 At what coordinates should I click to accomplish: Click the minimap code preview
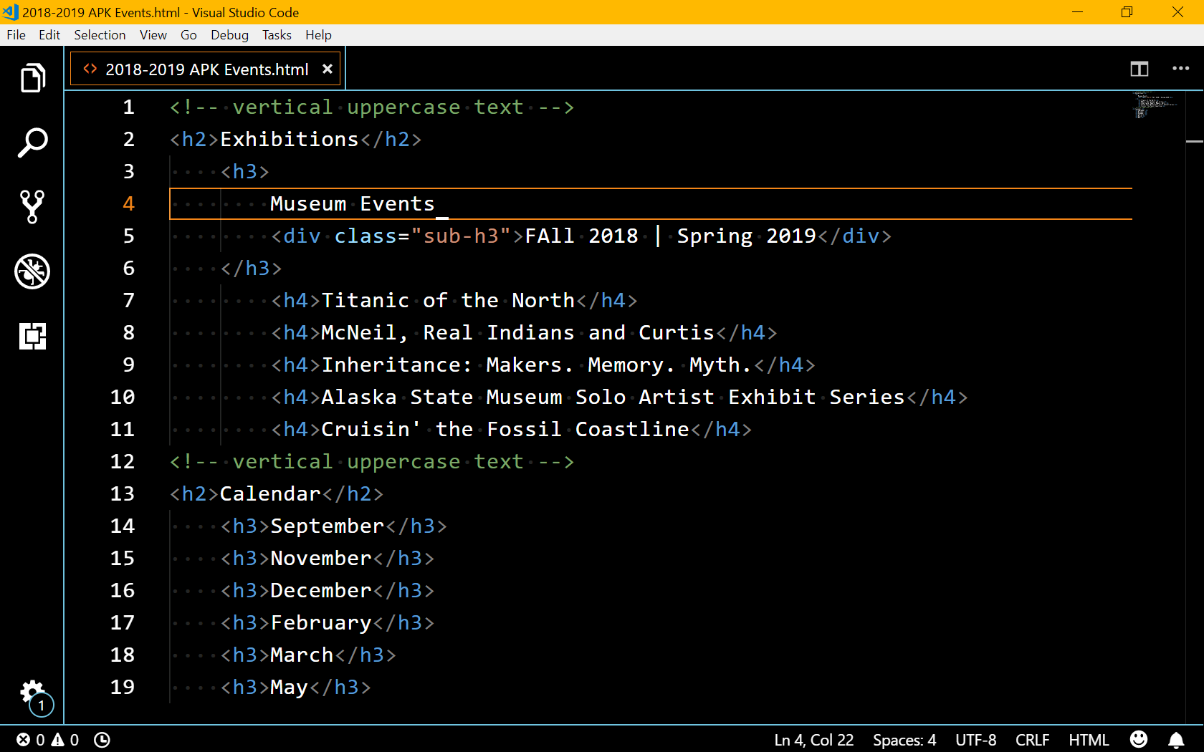pyautogui.click(x=1154, y=105)
